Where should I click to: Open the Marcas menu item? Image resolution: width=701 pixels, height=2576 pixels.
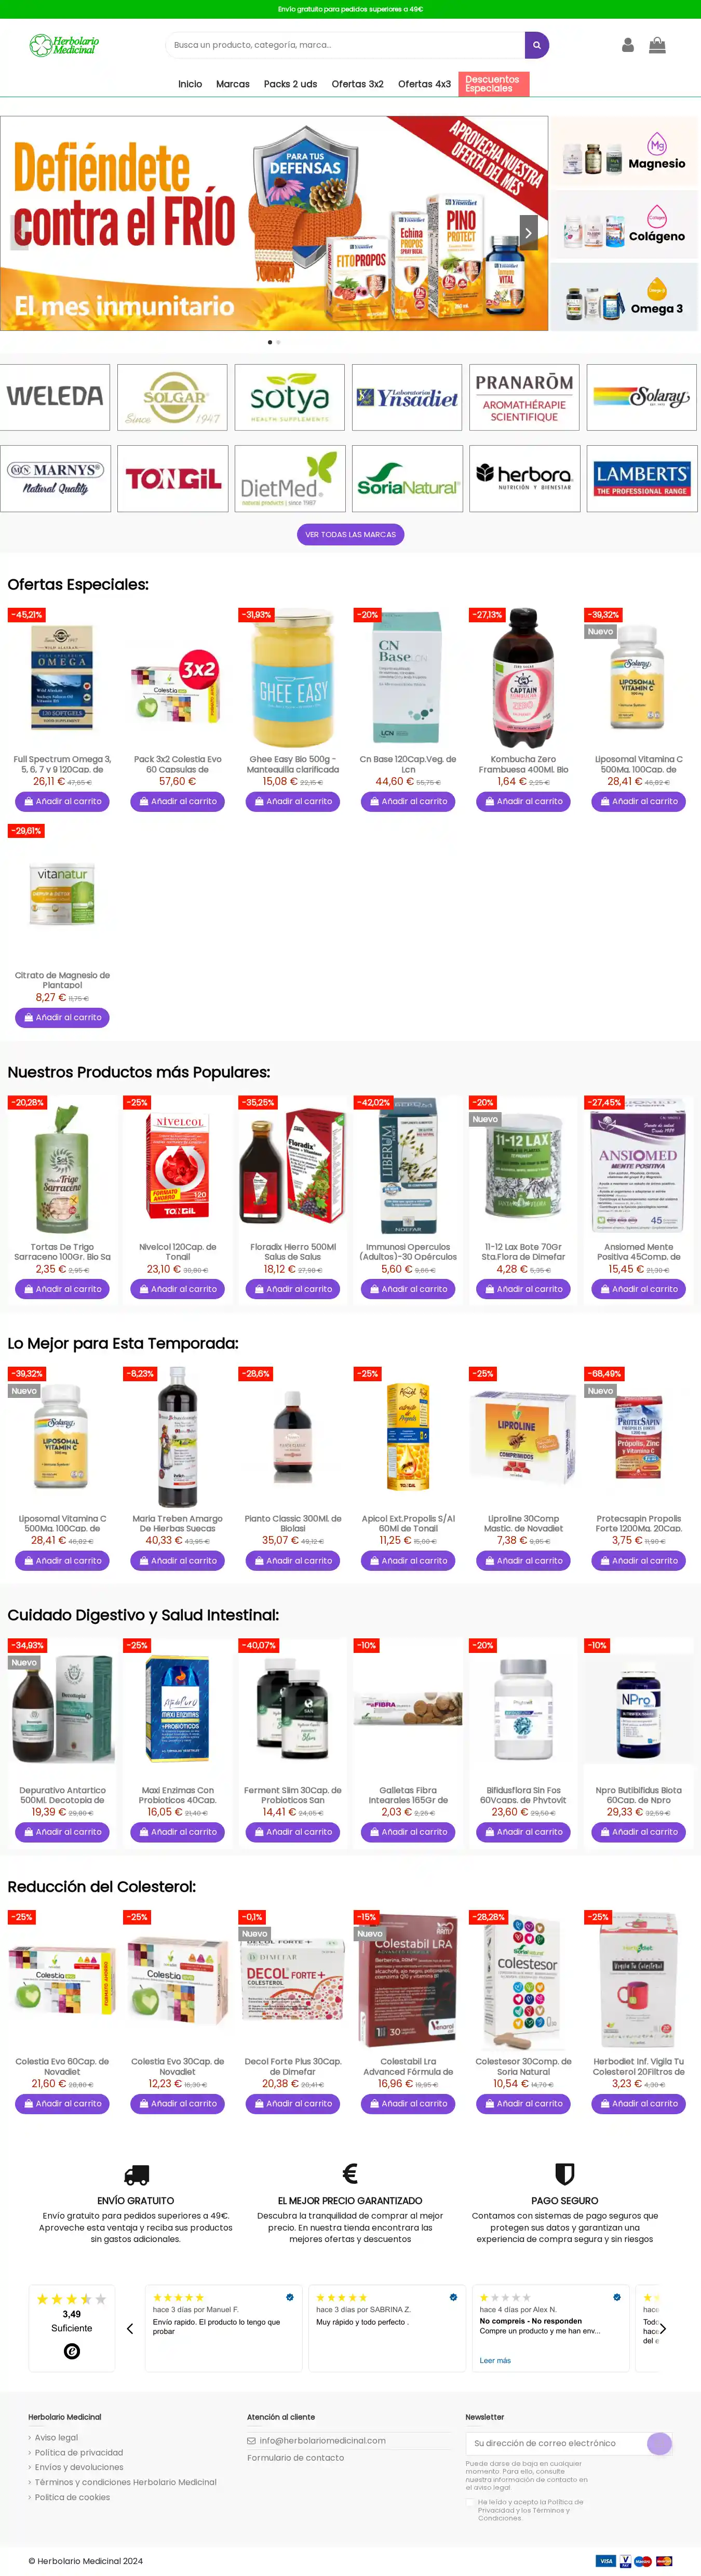click(233, 84)
